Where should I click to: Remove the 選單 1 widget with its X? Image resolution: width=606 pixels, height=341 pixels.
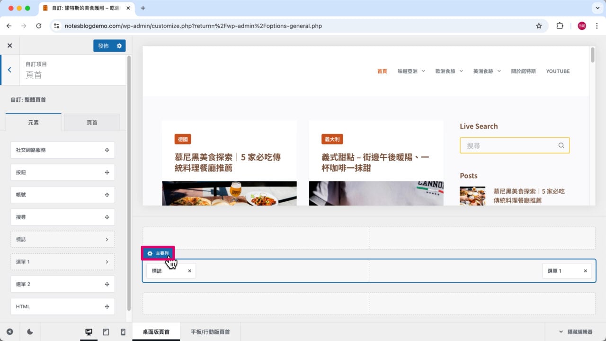[585, 270]
